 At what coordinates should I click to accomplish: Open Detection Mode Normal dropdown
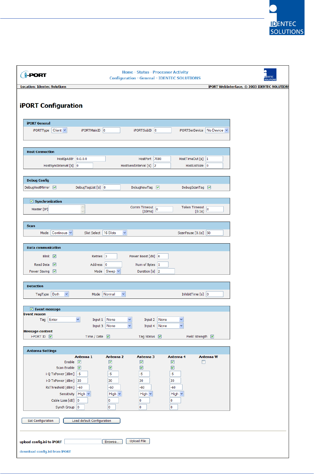tap(114, 294)
